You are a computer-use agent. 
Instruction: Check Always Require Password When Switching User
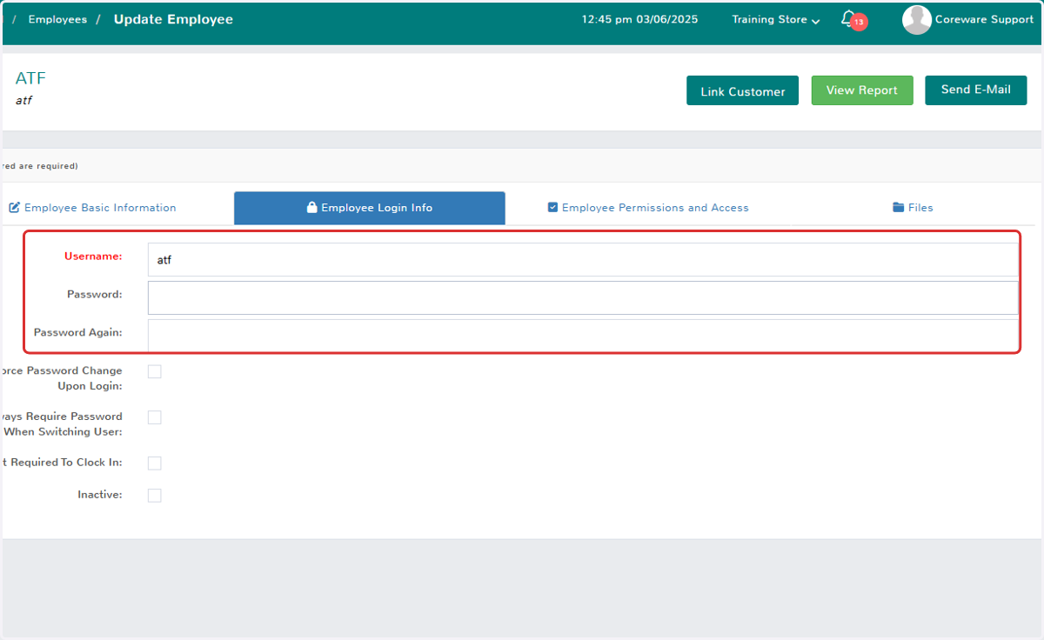155,417
